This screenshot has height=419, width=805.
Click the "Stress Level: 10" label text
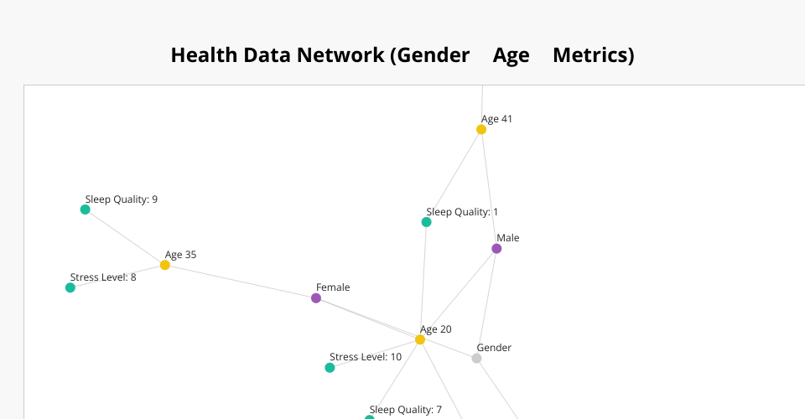(x=366, y=357)
